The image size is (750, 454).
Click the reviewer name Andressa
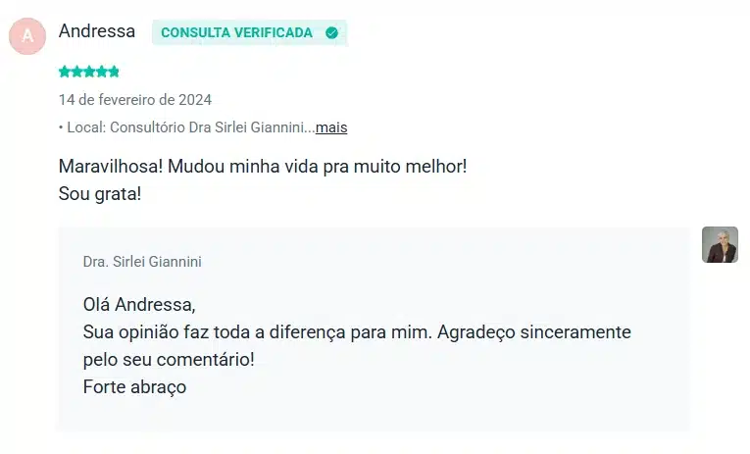pyautogui.click(x=97, y=31)
